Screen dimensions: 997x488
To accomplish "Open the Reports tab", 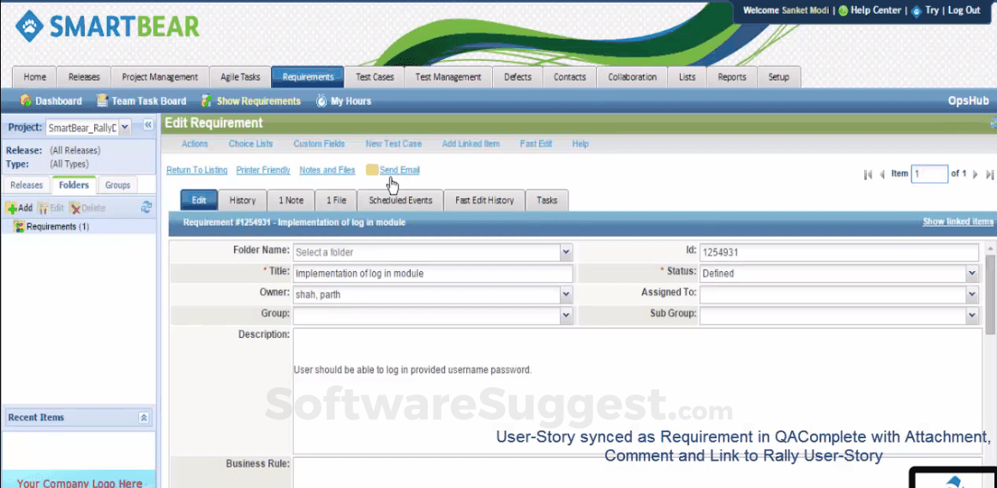I will click(731, 77).
